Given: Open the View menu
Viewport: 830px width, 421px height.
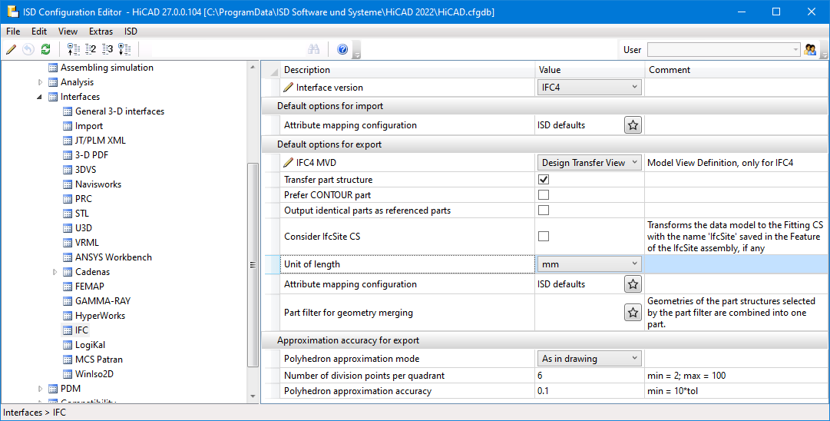Looking at the screenshot, I should point(68,31).
